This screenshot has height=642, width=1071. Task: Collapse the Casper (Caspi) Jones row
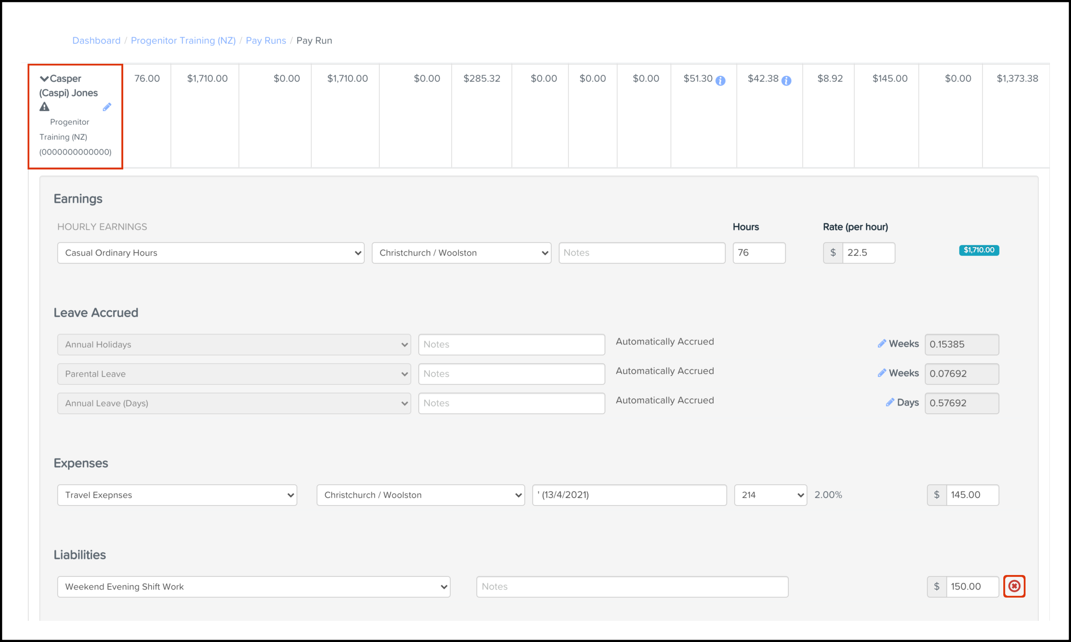coord(44,79)
